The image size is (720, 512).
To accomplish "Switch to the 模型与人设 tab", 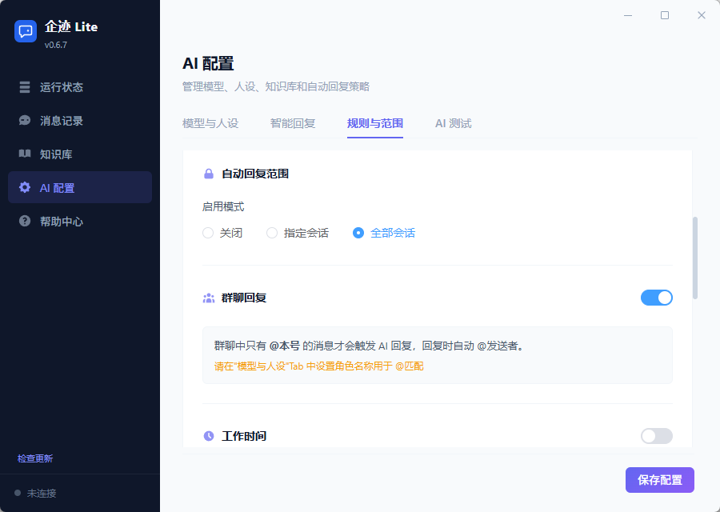I will point(210,123).
